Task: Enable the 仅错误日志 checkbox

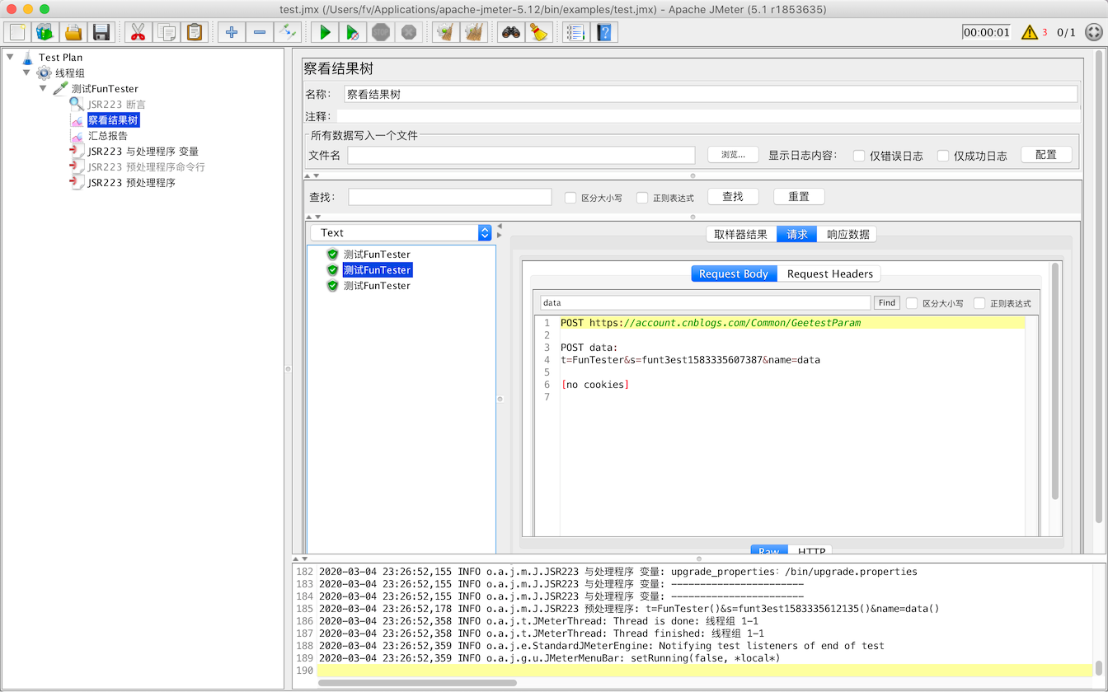Action: coord(859,156)
